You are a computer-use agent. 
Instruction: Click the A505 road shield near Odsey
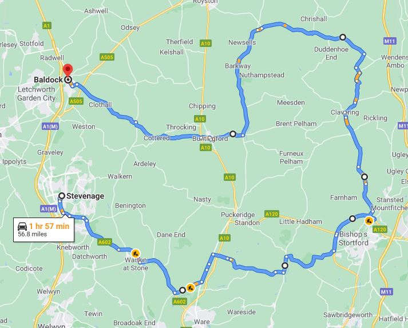pos(106,57)
